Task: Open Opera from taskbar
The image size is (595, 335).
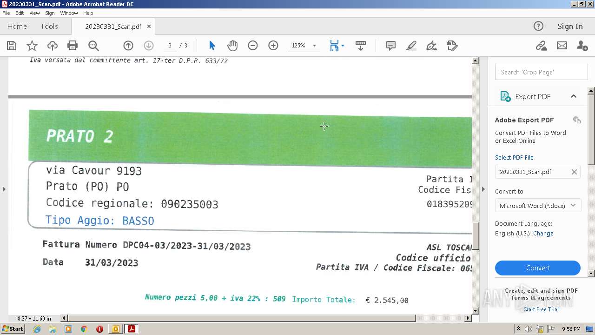Action: 99,329
